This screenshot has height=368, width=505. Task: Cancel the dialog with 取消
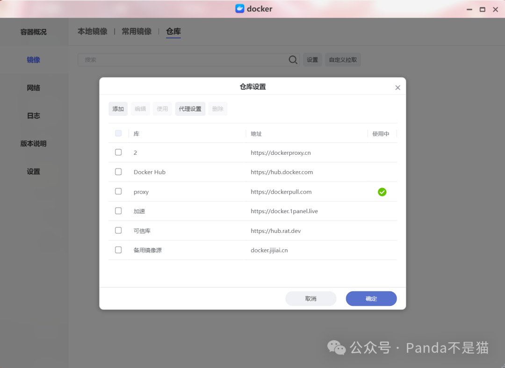coord(311,299)
